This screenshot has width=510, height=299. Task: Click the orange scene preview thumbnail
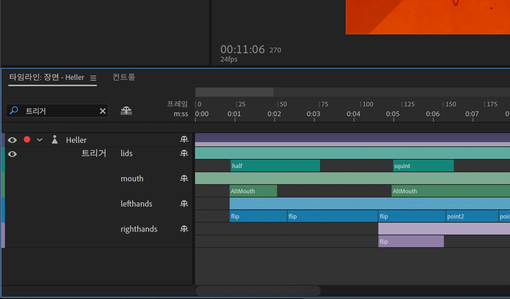(428, 17)
